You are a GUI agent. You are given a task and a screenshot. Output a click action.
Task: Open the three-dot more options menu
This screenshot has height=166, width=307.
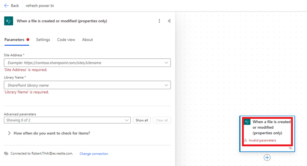[x=159, y=21]
